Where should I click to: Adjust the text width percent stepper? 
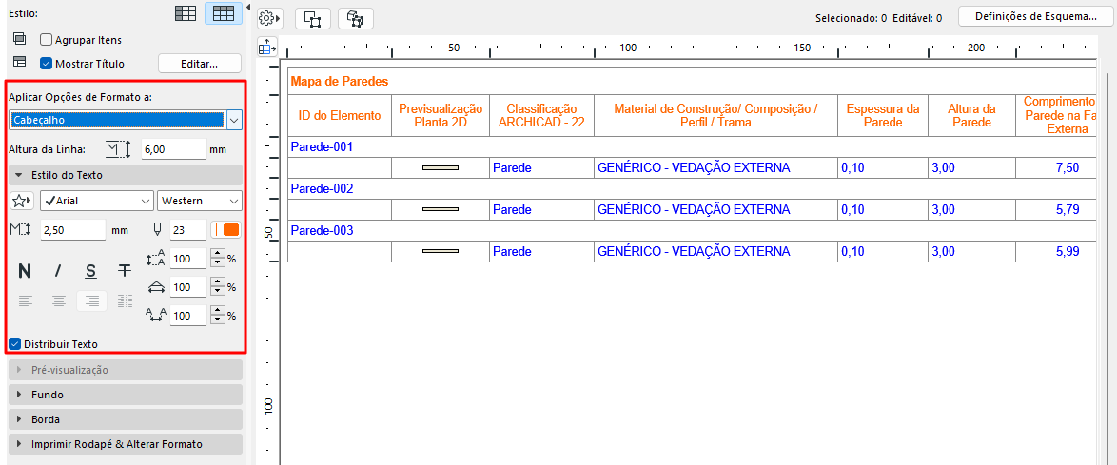point(219,287)
